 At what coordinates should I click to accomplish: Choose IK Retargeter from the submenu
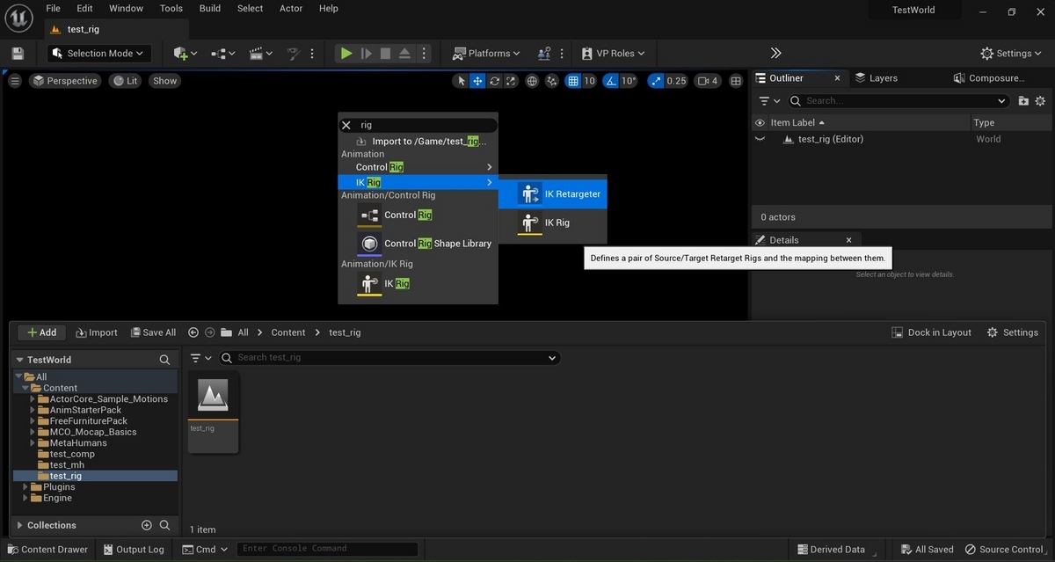tap(553, 194)
